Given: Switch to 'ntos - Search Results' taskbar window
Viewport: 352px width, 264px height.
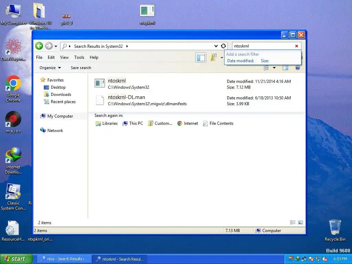Looking at the screenshot, I should click(64, 259).
